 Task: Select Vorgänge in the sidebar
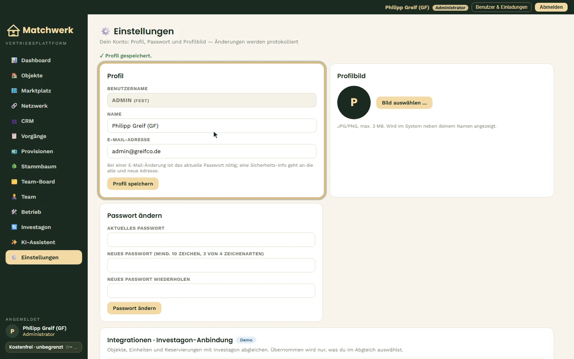[x=44, y=136]
